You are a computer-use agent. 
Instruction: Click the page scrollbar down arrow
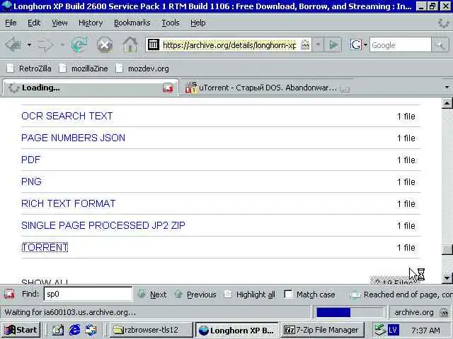point(447,278)
